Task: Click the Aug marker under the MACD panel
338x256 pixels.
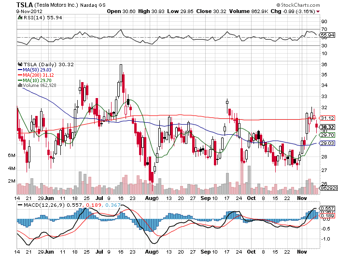Action: click(150, 252)
